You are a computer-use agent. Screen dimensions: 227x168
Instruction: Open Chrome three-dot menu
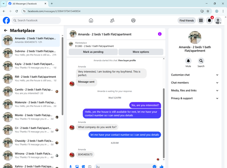click(223, 11)
